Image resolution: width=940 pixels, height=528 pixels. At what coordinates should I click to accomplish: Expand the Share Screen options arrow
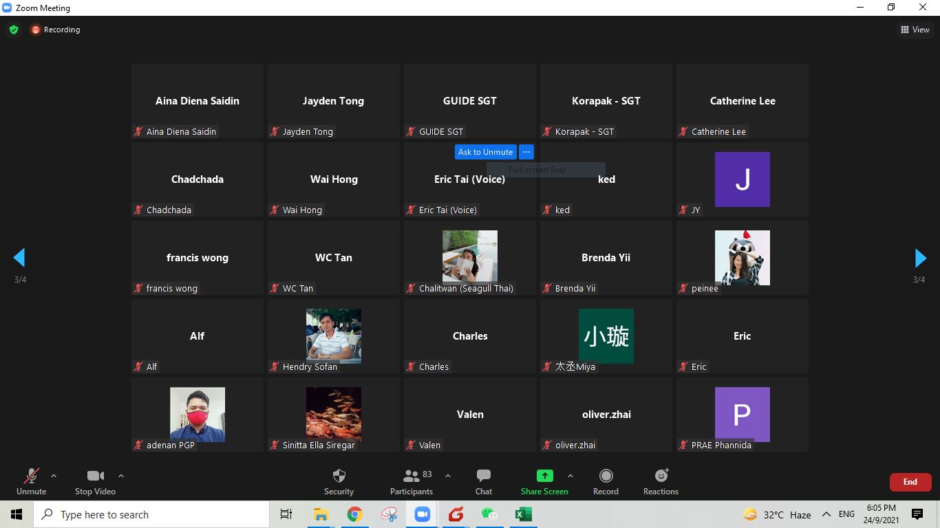pyautogui.click(x=570, y=476)
